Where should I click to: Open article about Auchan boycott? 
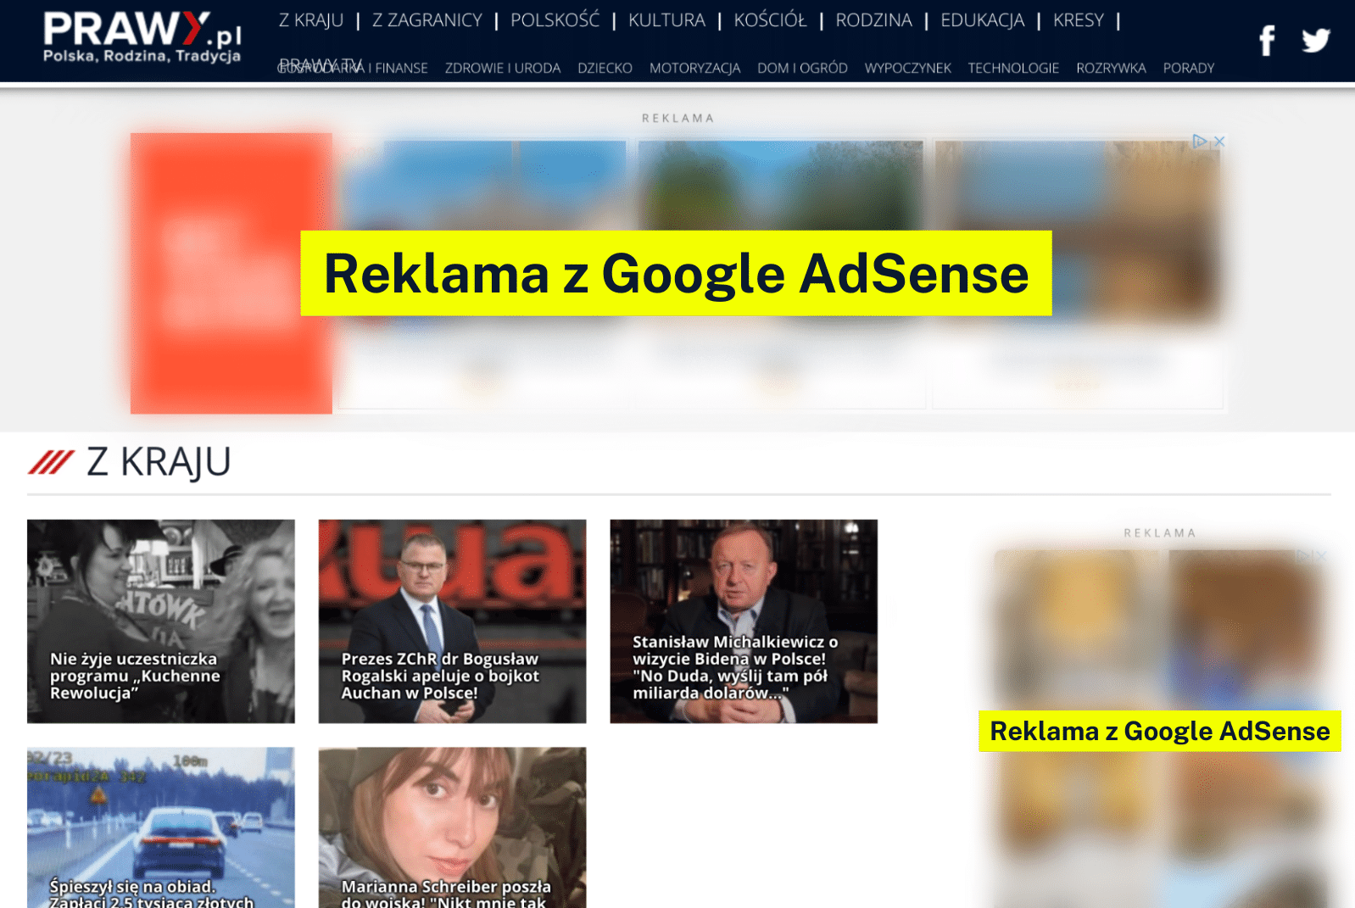tap(452, 621)
